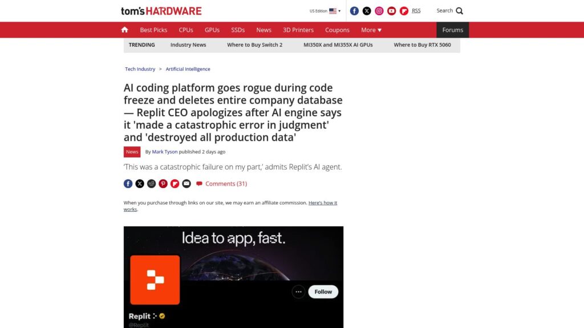Open the X (Twitter) icon in header
Screen dimensions: 584x328
367,11
